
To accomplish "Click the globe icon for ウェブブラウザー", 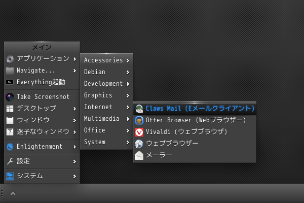I will pyautogui.click(x=139, y=144).
